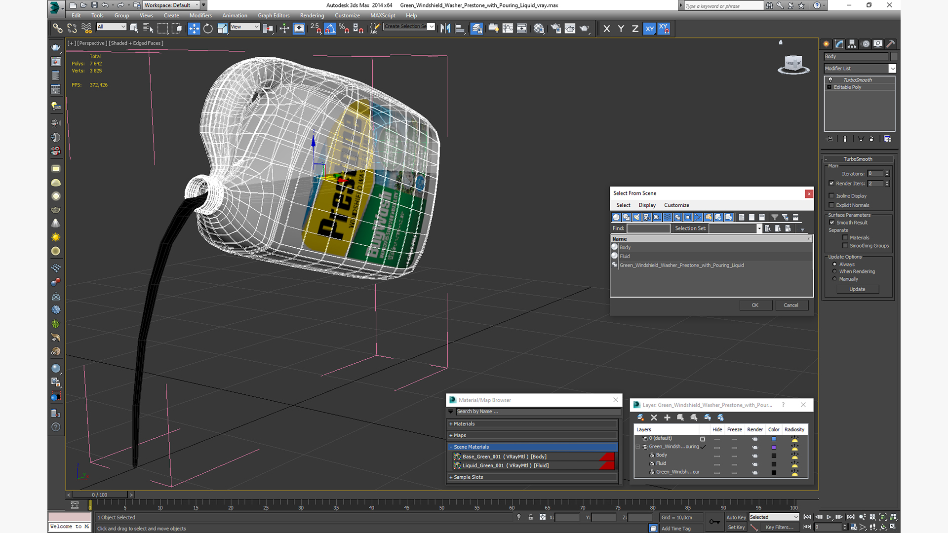Screen dimensions: 948x533
Task: Toggle Display Geometry filter in Select From Scene
Action: pos(616,217)
